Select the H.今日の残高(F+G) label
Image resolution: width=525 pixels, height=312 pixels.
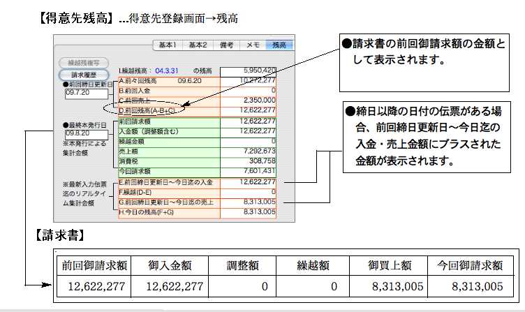pos(146,212)
